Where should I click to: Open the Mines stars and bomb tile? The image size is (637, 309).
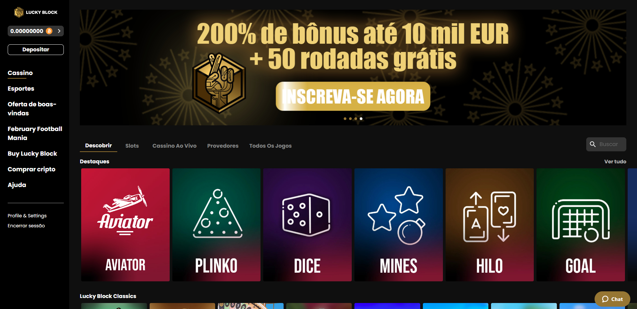[x=399, y=225]
